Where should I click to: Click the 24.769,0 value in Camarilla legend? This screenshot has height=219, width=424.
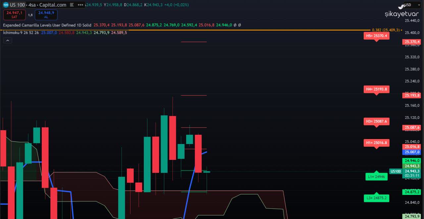pyautogui.click(x=171, y=25)
